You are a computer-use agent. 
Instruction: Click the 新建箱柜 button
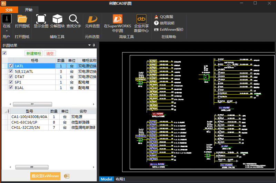point(34,54)
